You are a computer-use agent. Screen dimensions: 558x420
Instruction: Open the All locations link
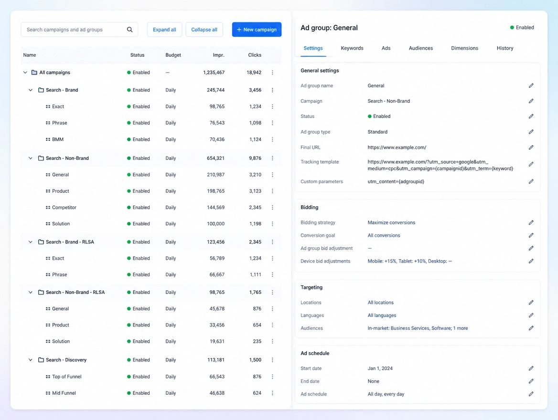point(380,303)
